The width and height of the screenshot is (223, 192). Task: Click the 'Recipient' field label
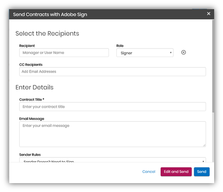point(27,46)
